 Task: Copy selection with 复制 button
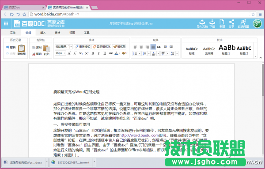click(x=37, y=48)
